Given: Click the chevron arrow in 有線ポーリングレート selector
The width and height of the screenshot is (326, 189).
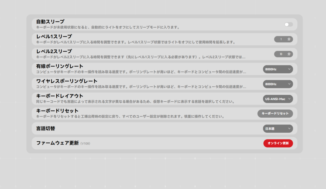Looking at the screenshot, I should (x=289, y=69).
